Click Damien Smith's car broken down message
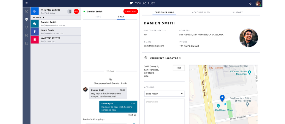The height and width of the screenshot is (124, 285). pos(108,93)
